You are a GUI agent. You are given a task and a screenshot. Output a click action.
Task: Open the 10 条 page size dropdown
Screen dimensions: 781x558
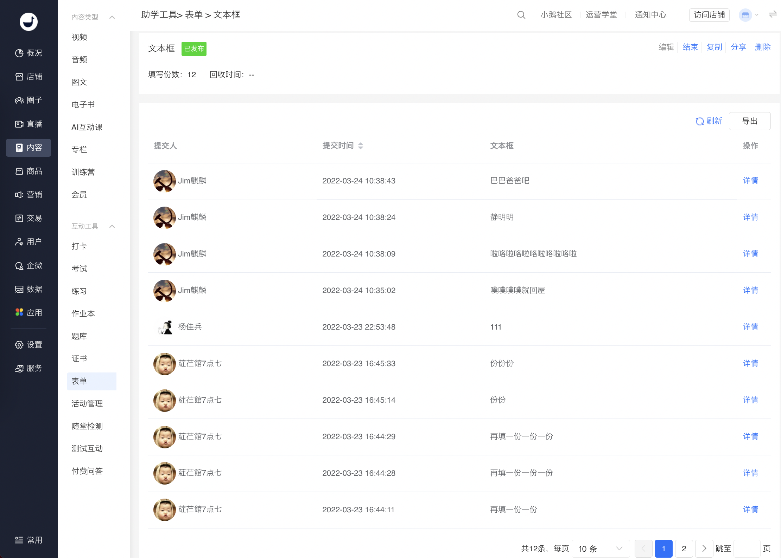click(x=601, y=549)
